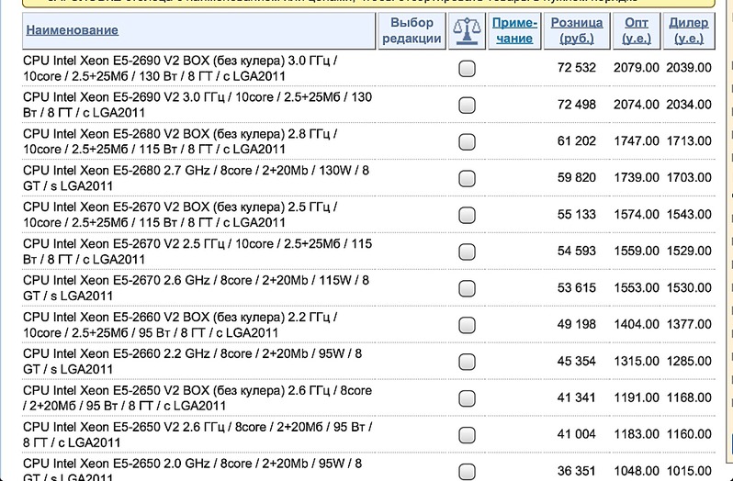
Task: Select product name E5-2680 V2 BOX 2.8 ГГц
Action: coord(180,141)
